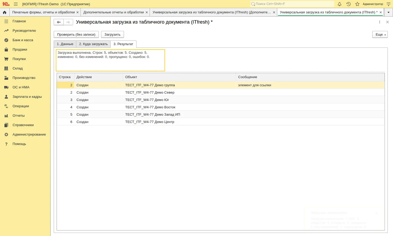Click the forward arrow navigation button
393x236 pixels.
68,22
